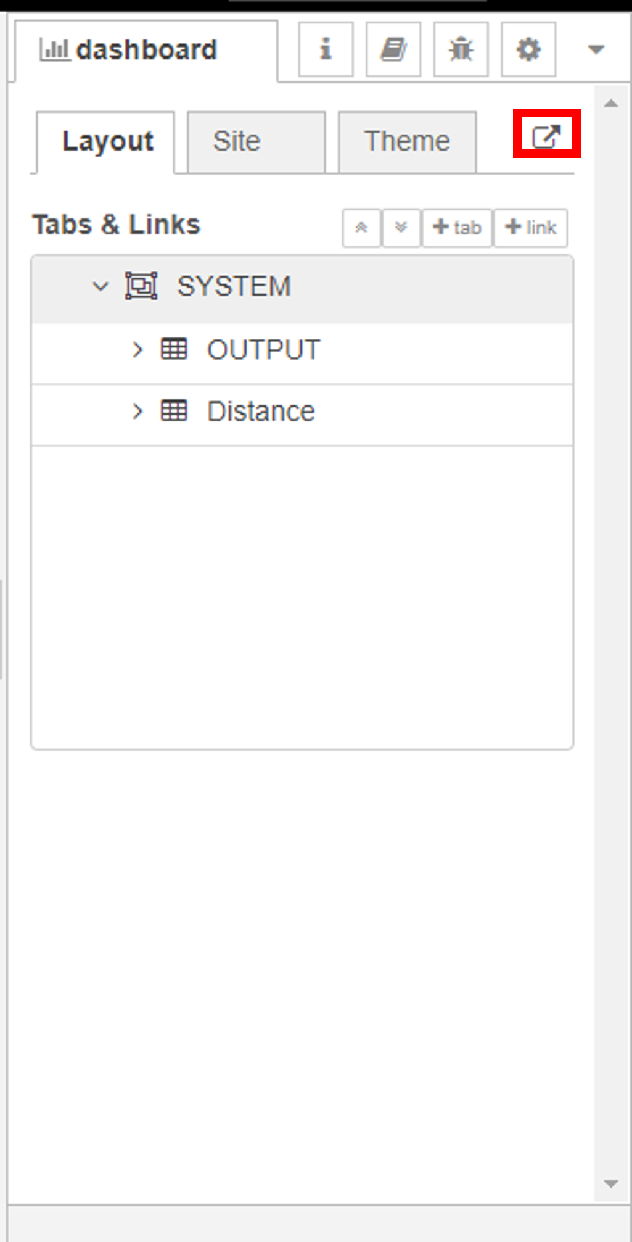632x1242 pixels.
Task: Open the info sidebar tab
Action: [x=326, y=49]
